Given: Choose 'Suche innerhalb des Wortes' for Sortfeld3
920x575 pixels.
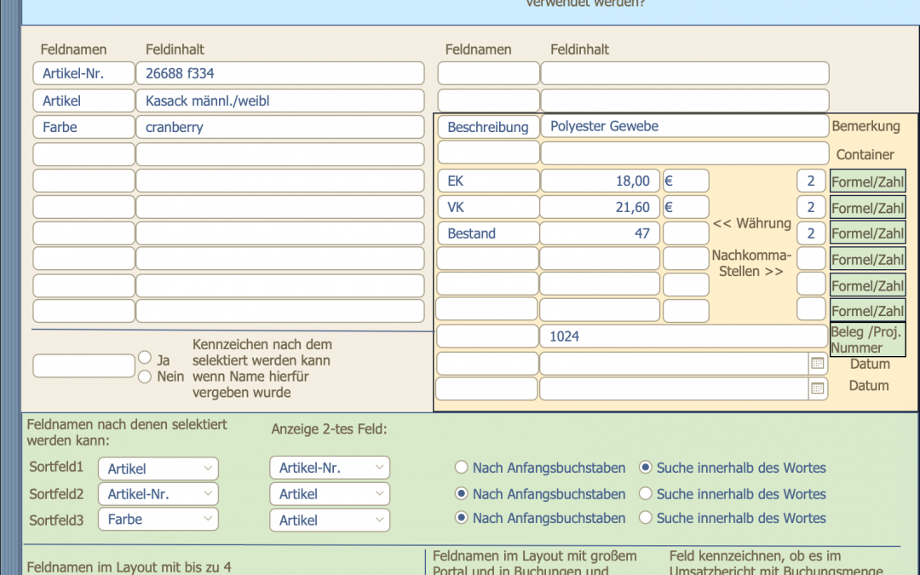Looking at the screenshot, I should 646,518.
